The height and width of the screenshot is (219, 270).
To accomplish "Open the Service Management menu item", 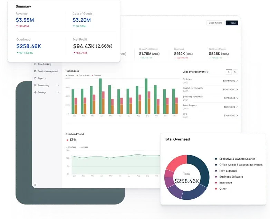I will (x=47, y=71).
